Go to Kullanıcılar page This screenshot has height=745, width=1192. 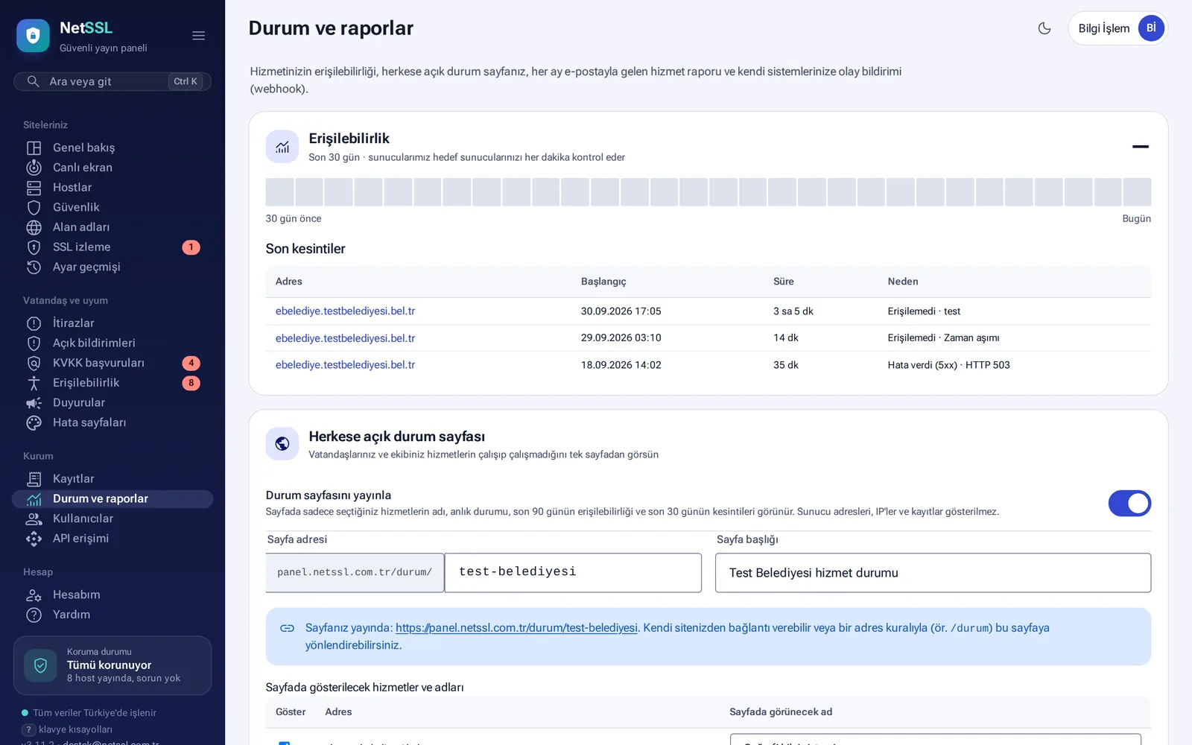(112, 519)
